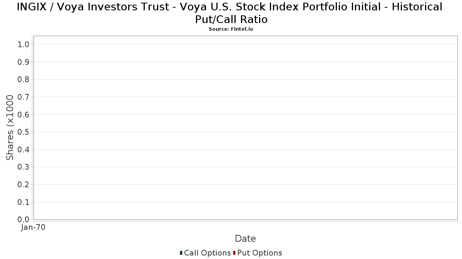Open the Source: Fintel.io link
Image resolution: width=462 pixels, height=259 pixels.
coord(231,29)
